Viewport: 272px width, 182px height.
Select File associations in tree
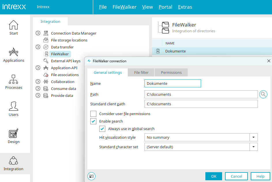point(65,75)
